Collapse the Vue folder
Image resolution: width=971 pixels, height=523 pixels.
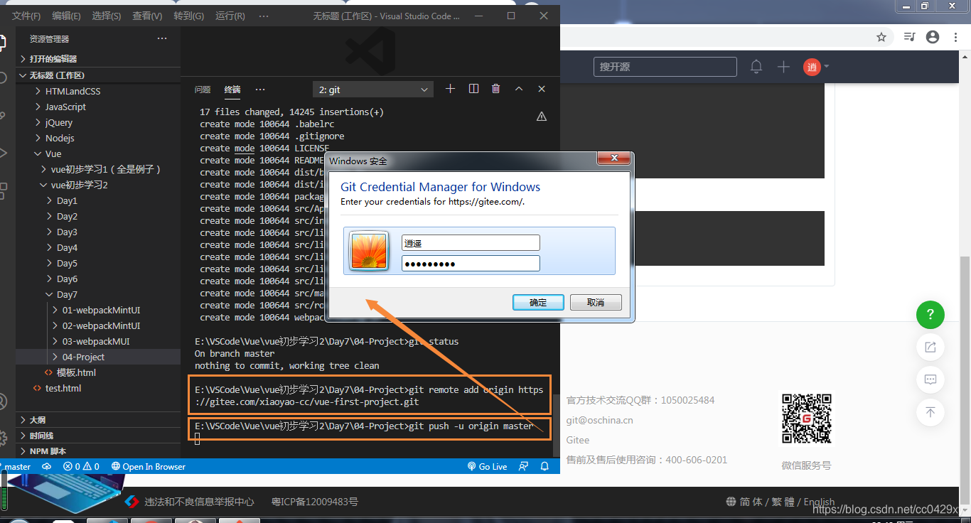click(x=99, y=153)
